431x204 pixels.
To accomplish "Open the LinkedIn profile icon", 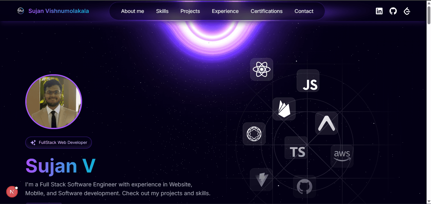I will point(379,11).
